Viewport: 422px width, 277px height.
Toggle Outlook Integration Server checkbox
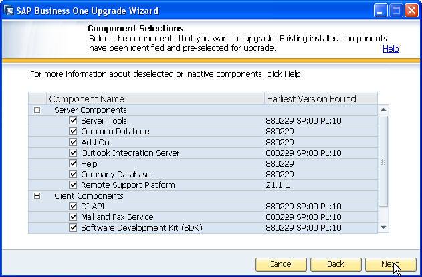pyautogui.click(x=73, y=153)
